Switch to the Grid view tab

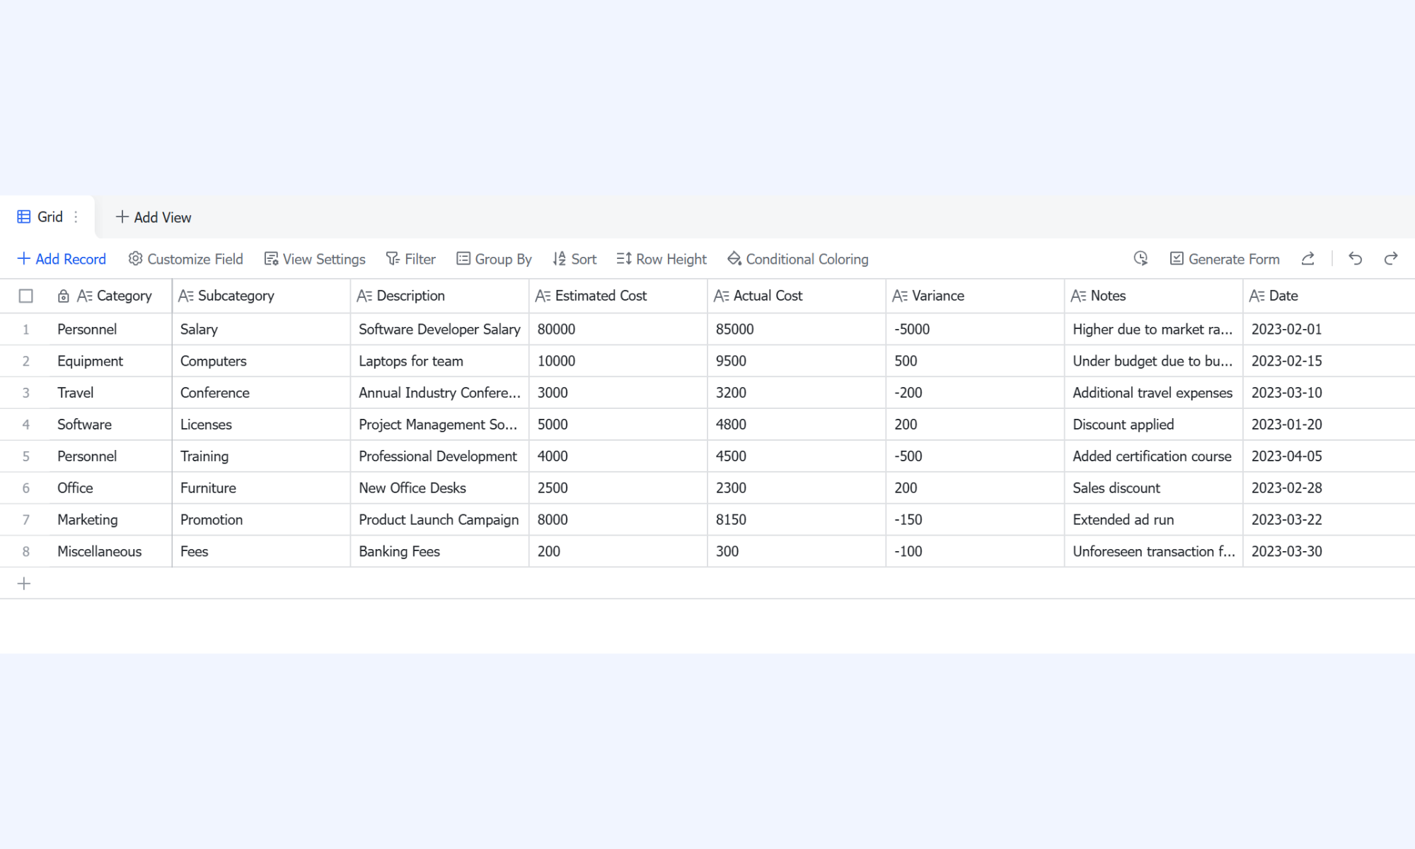click(x=47, y=216)
